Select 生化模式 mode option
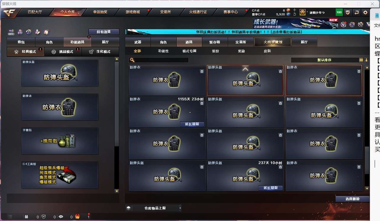This screenshot has width=380, height=221. (x=100, y=52)
